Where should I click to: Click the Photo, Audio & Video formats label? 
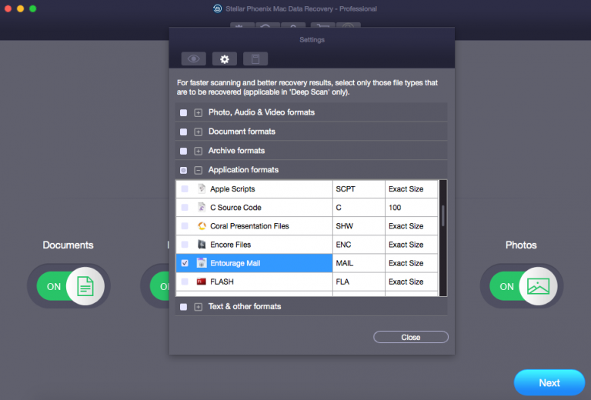click(x=262, y=112)
